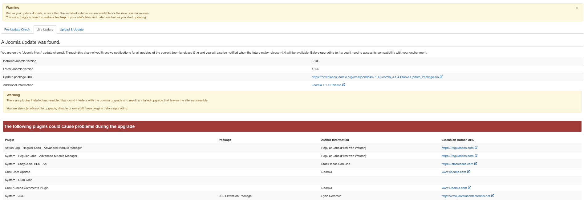Click external-link icon in Guru Kunena Comments row

(469, 188)
